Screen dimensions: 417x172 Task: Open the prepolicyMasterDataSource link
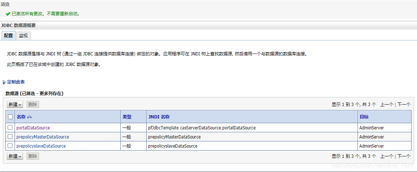click(43, 137)
